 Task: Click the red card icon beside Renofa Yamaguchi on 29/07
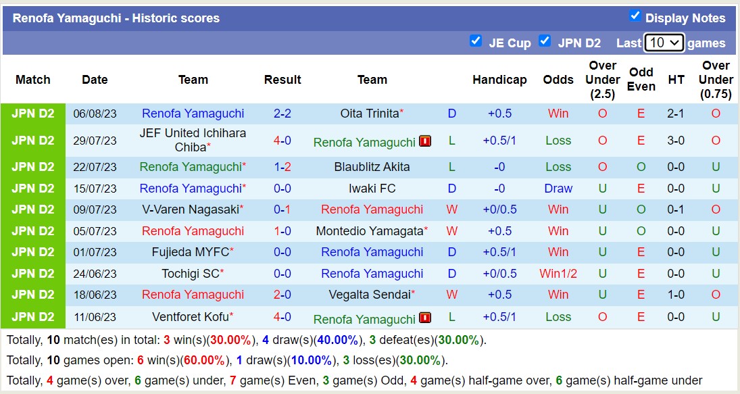[x=426, y=142]
